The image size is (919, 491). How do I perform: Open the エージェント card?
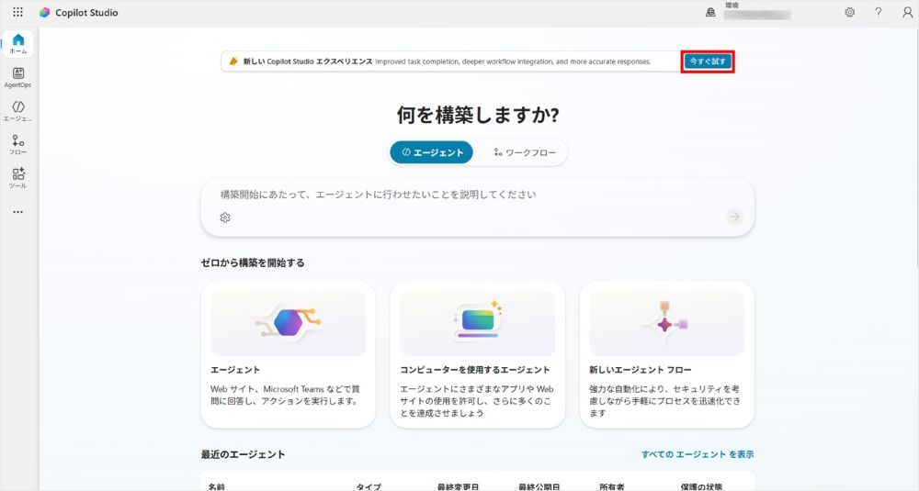tap(288, 355)
